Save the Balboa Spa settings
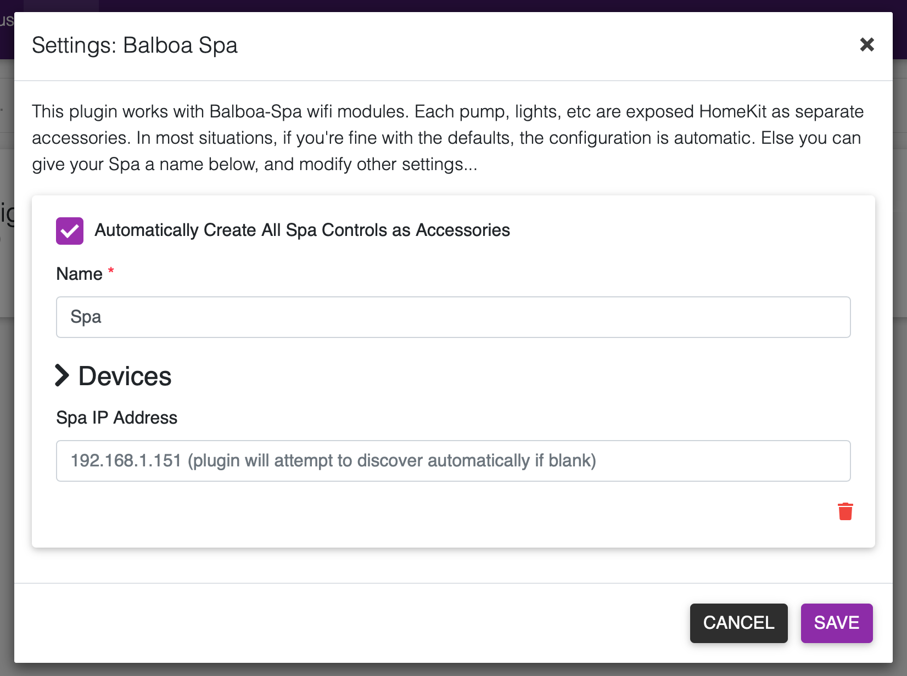907x676 pixels. click(x=837, y=623)
